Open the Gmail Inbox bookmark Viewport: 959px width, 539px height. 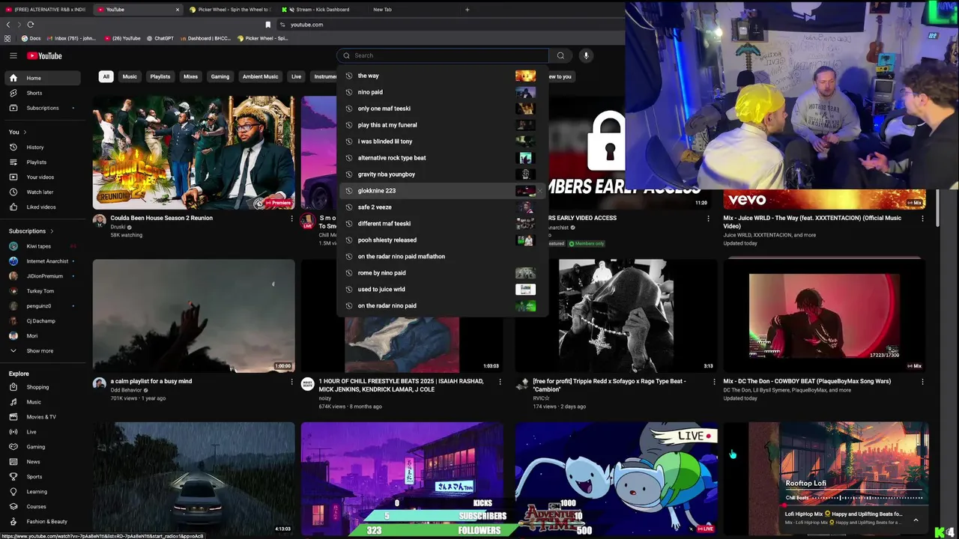point(71,38)
